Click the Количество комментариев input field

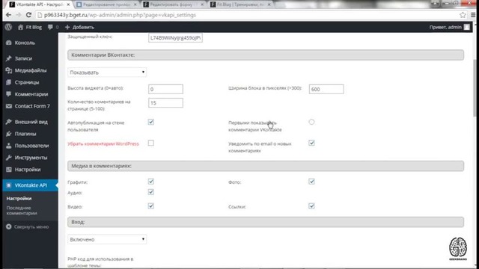point(165,103)
